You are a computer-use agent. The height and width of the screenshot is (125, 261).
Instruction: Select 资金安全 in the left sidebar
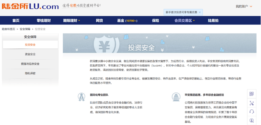click(30, 54)
